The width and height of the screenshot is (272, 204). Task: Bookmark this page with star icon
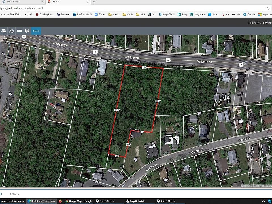pos(267,8)
